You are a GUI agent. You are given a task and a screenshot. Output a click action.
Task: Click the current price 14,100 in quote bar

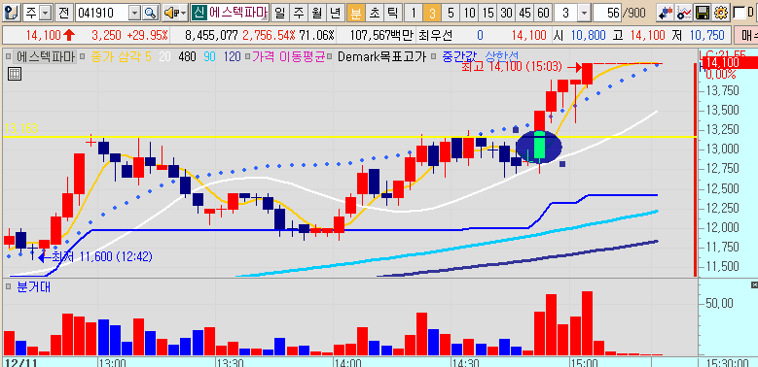pyautogui.click(x=44, y=35)
